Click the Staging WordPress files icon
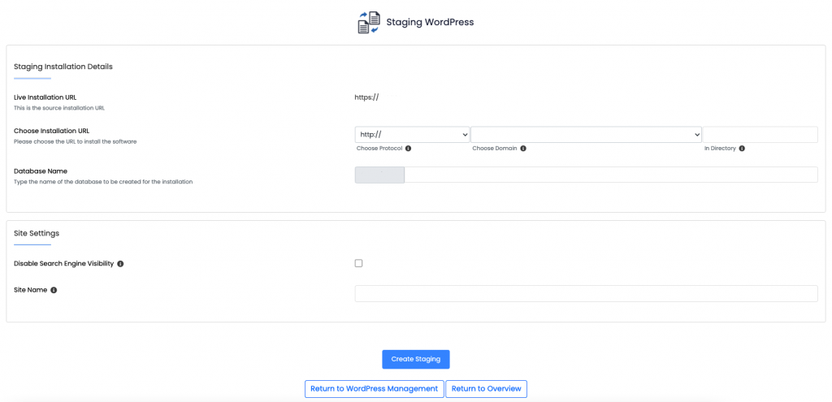832x402 pixels. point(370,23)
